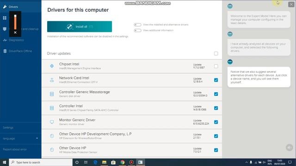Uncheck HP Mobile Data Protection Sensor checkbox
This screenshot has width=296, height=166.
[x=216, y=150]
